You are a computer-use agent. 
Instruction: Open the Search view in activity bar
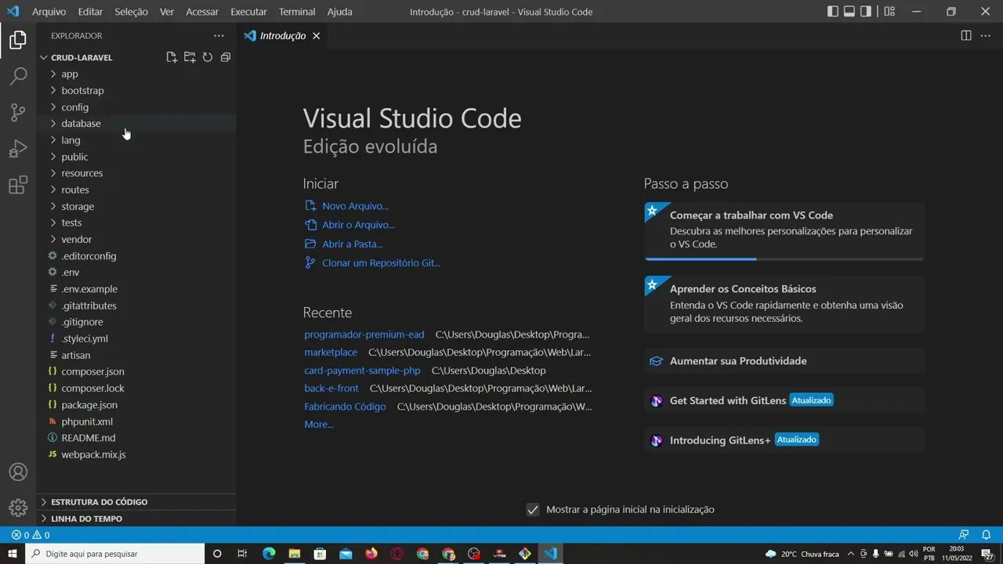tap(18, 76)
